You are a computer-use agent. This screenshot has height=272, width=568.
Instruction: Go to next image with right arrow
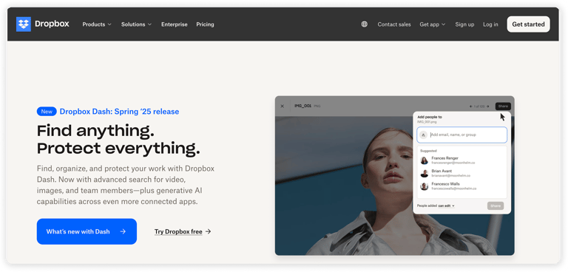(488, 106)
